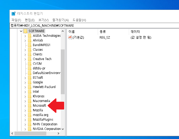Expand the Hewlett-Packard key
Viewport: 179px width, 139px height.
click(x=25, y=87)
